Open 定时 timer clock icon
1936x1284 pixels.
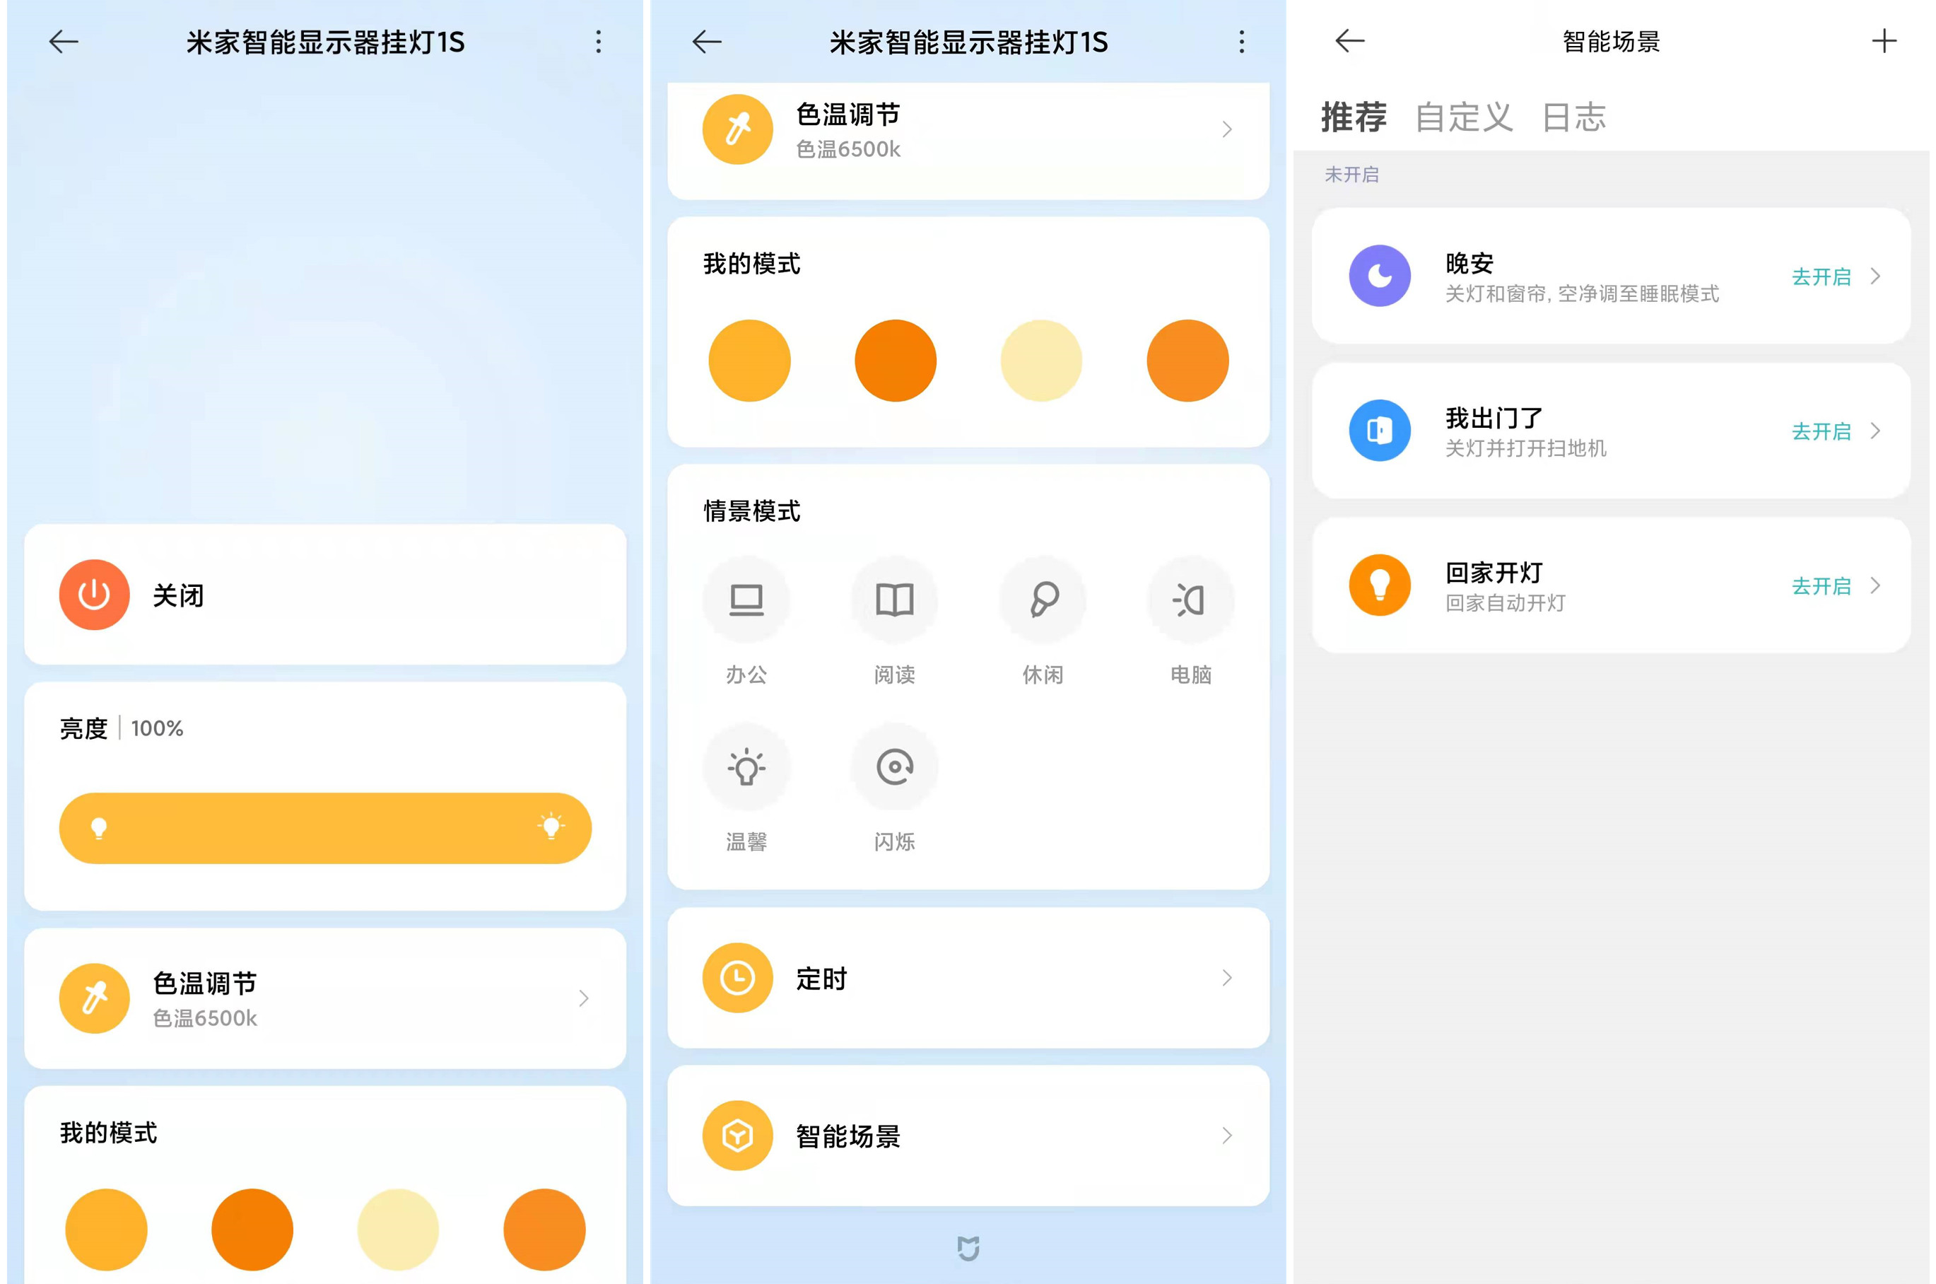737,978
